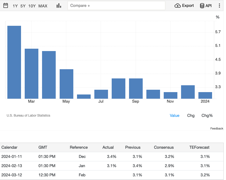Click the 3.2% consensus value for Dec

coord(169,157)
